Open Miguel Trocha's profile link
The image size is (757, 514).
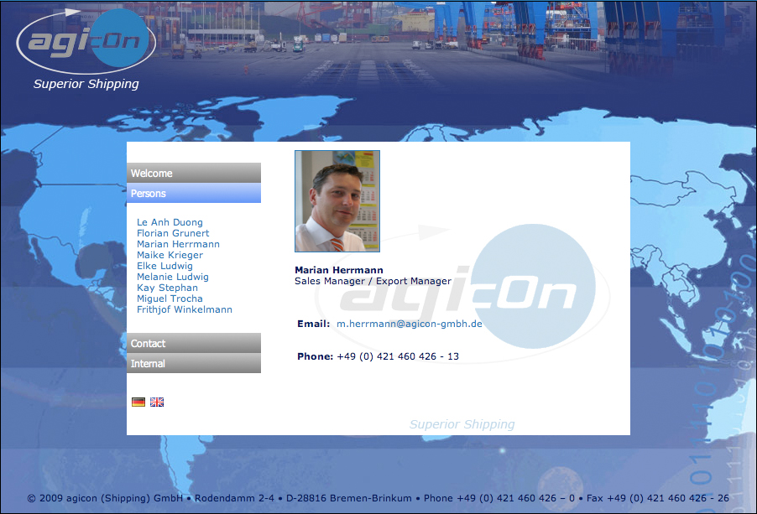tap(170, 299)
